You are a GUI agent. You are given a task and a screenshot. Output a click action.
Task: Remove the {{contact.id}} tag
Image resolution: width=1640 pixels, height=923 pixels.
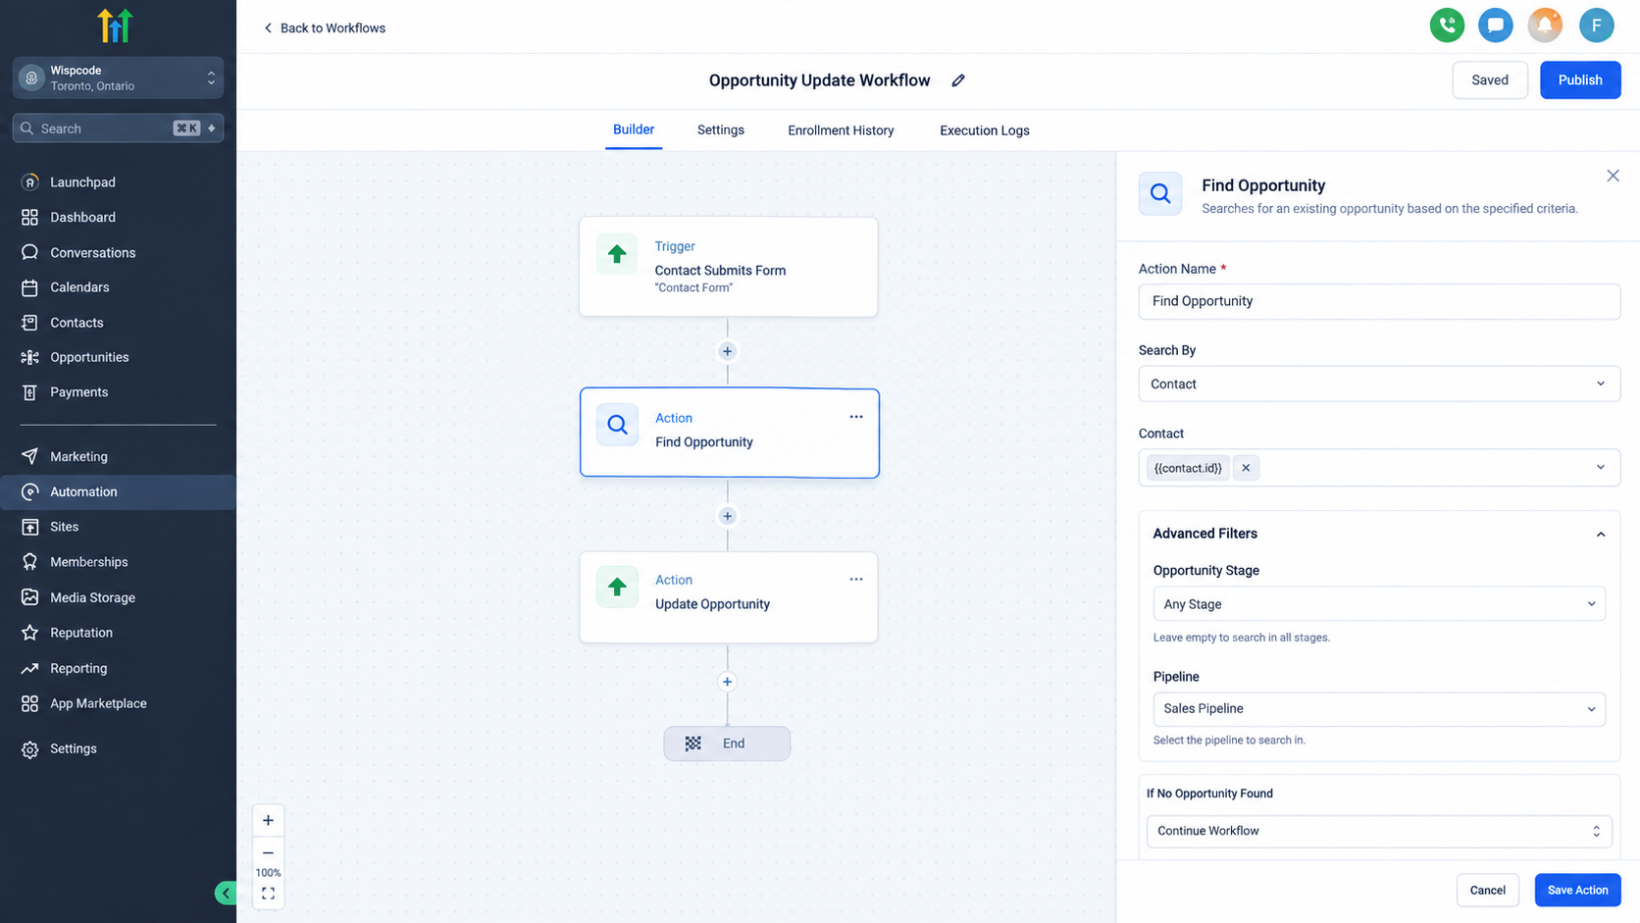[x=1246, y=468]
